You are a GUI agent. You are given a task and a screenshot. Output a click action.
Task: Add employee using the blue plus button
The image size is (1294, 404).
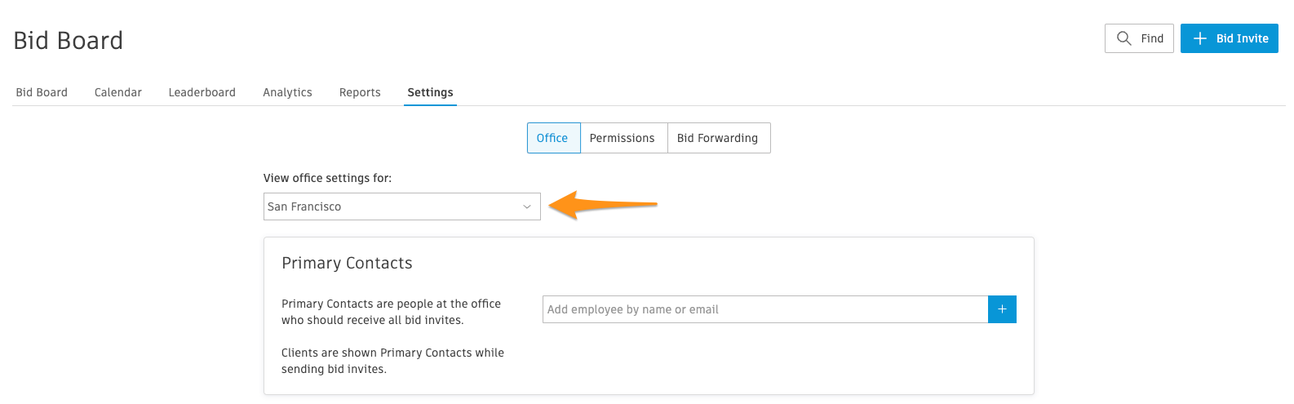(1002, 309)
